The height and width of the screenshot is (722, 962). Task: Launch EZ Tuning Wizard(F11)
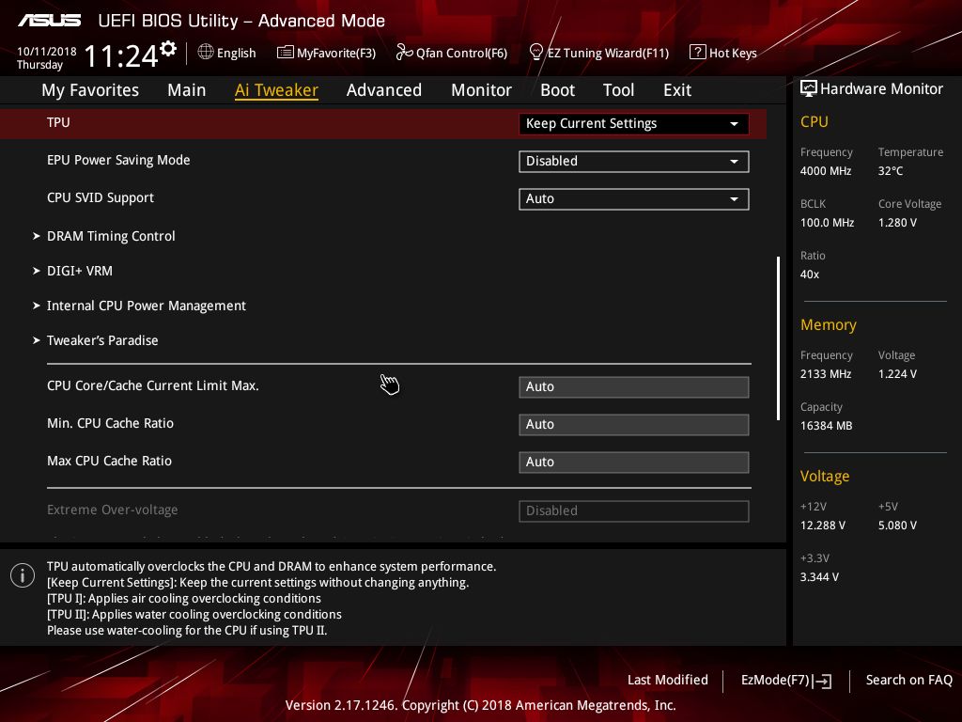click(x=599, y=53)
